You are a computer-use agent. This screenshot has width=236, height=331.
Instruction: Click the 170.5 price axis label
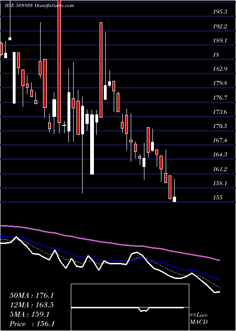point(220,126)
